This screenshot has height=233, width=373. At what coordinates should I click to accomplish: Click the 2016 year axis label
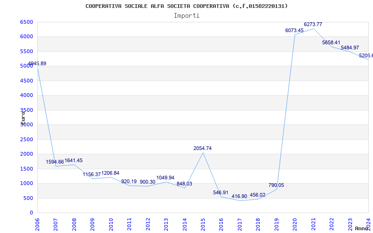[221, 225]
